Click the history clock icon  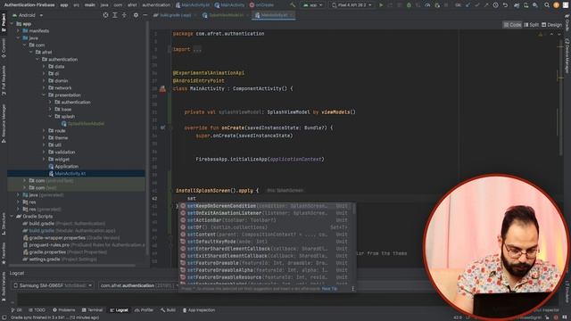[x=496, y=5]
